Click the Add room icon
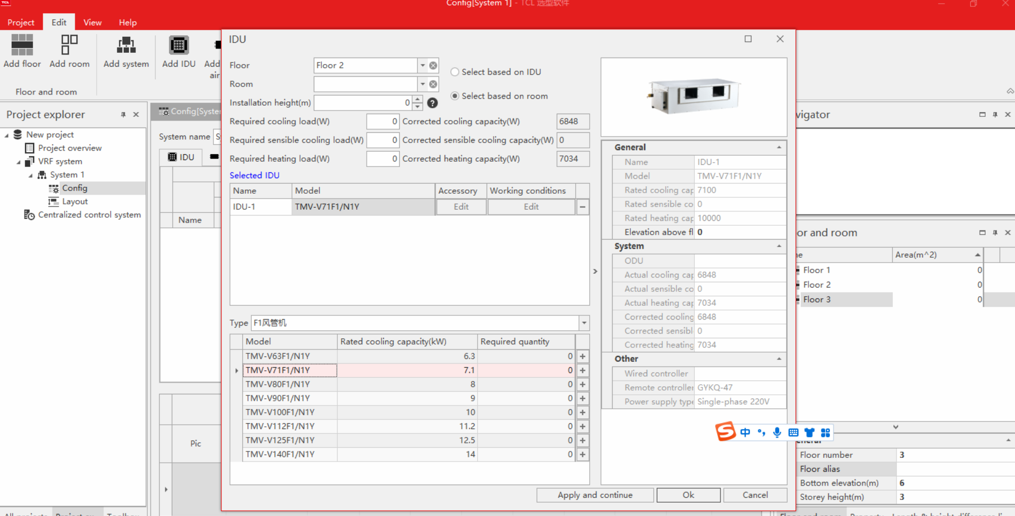This screenshot has width=1015, height=516. click(x=69, y=45)
